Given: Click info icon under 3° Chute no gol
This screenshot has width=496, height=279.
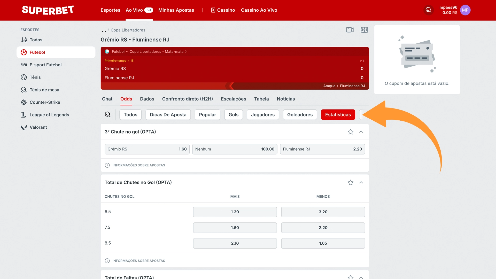Looking at the screenshot, I should click(x=107, y=165).
